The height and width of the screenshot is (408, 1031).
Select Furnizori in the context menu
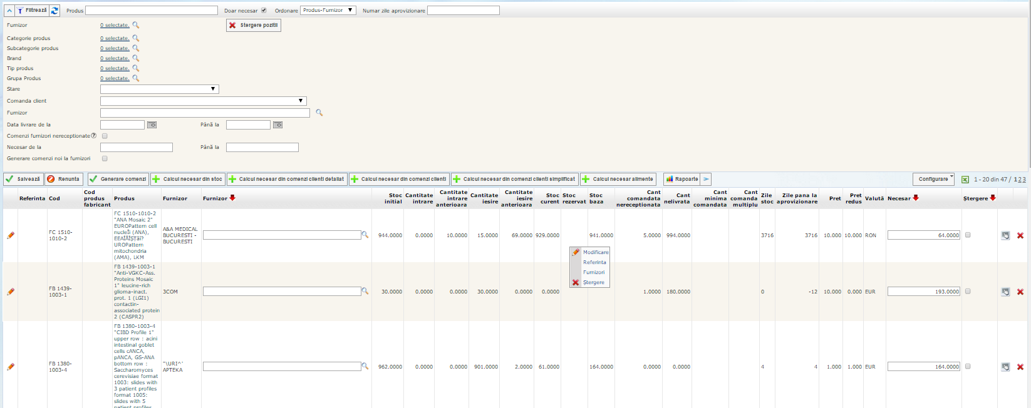tap(594, 272)
